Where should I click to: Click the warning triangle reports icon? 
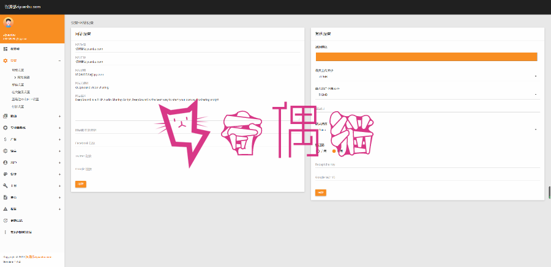6,209
